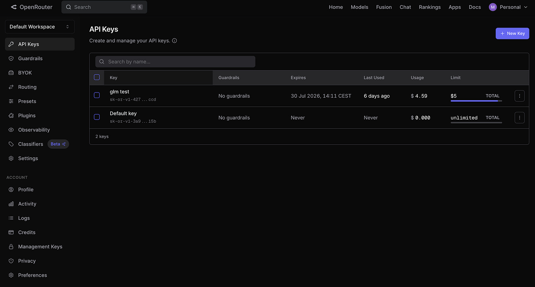Open Models in top navigation

[359, 7]
